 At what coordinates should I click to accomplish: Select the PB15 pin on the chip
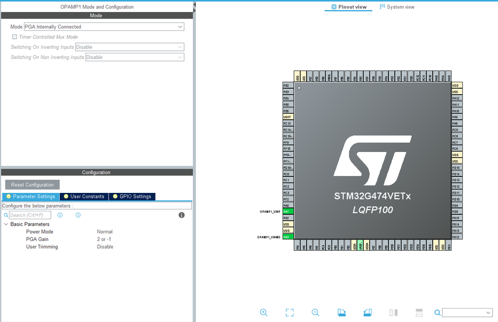(457, 218)
